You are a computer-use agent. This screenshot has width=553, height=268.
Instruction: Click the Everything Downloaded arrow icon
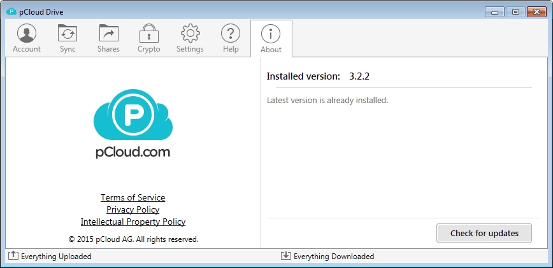(x=285, y=256)
